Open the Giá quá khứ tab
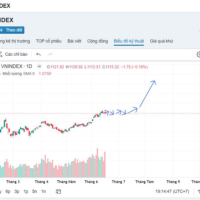The image size is (200, 200). pos(161,41)
